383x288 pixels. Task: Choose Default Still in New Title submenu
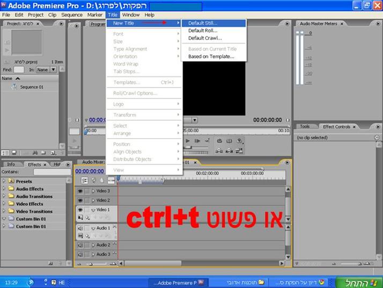pyautogui.click(x=213, y=23)
